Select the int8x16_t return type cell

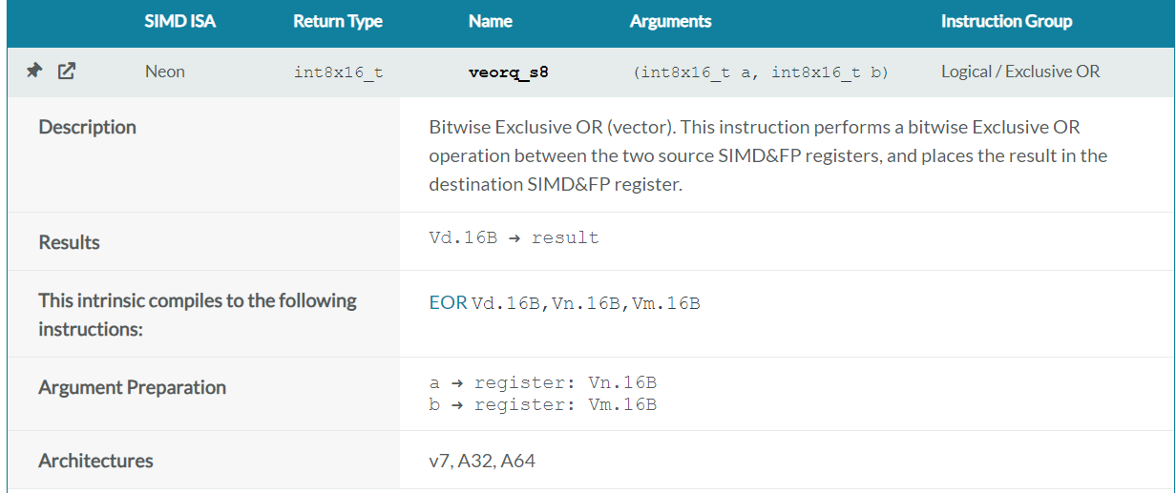pyautogui.click(x=339, y=72)
